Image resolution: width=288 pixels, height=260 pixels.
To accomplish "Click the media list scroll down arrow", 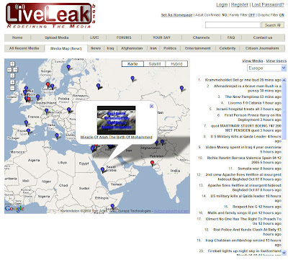I will coord(284,253).
